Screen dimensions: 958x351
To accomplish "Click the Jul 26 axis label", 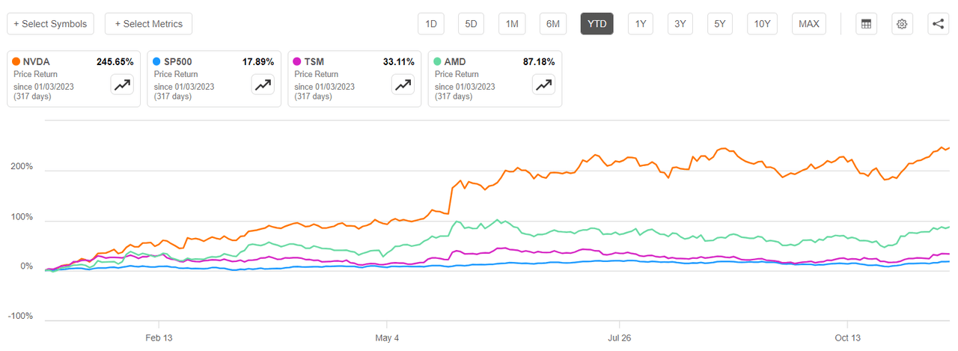I will pos(619,338).
